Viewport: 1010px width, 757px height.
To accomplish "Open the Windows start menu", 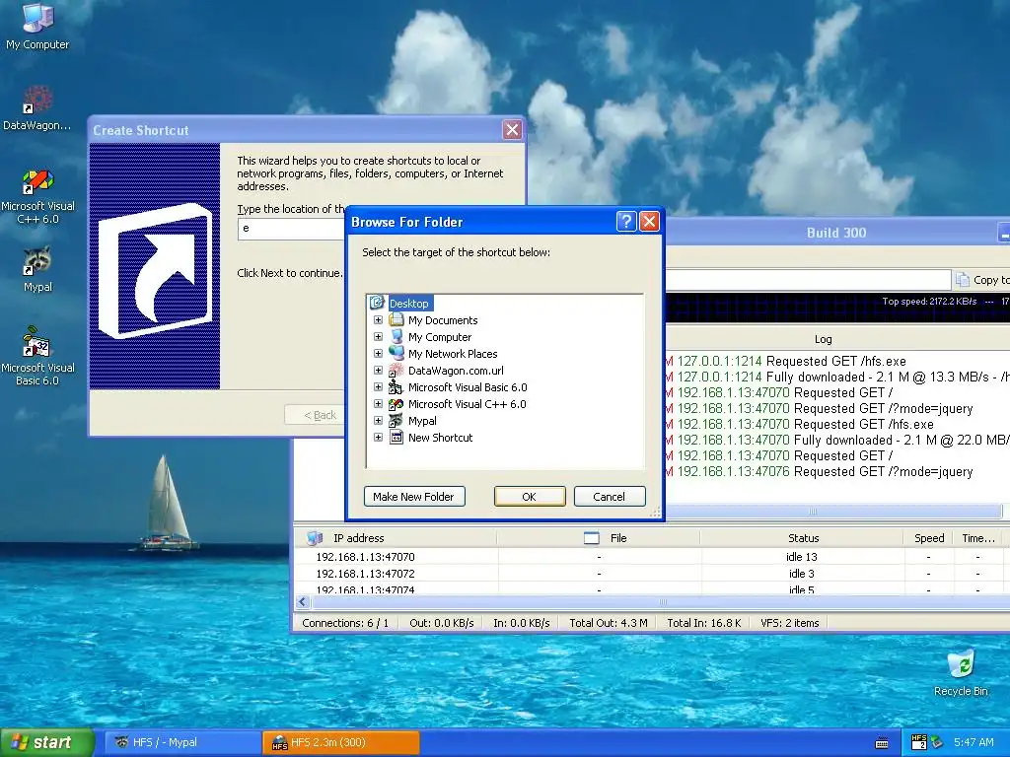I will pos(47,742).
